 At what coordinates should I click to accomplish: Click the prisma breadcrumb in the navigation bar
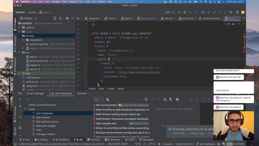tap(32, 12)
